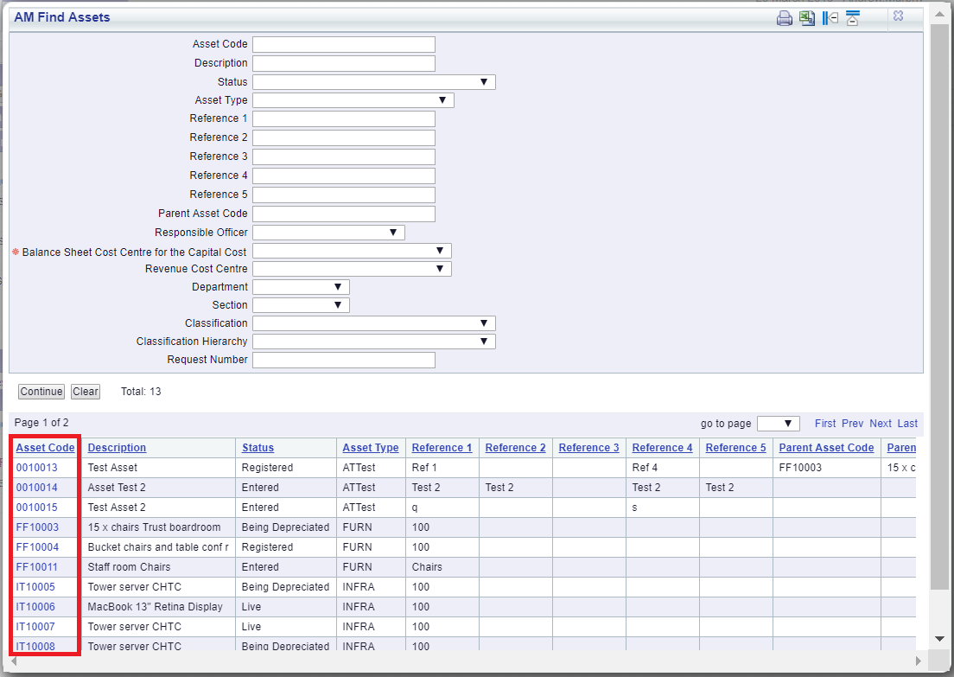
Task: Expand the Department dropdown
Action: coord(302,287)
